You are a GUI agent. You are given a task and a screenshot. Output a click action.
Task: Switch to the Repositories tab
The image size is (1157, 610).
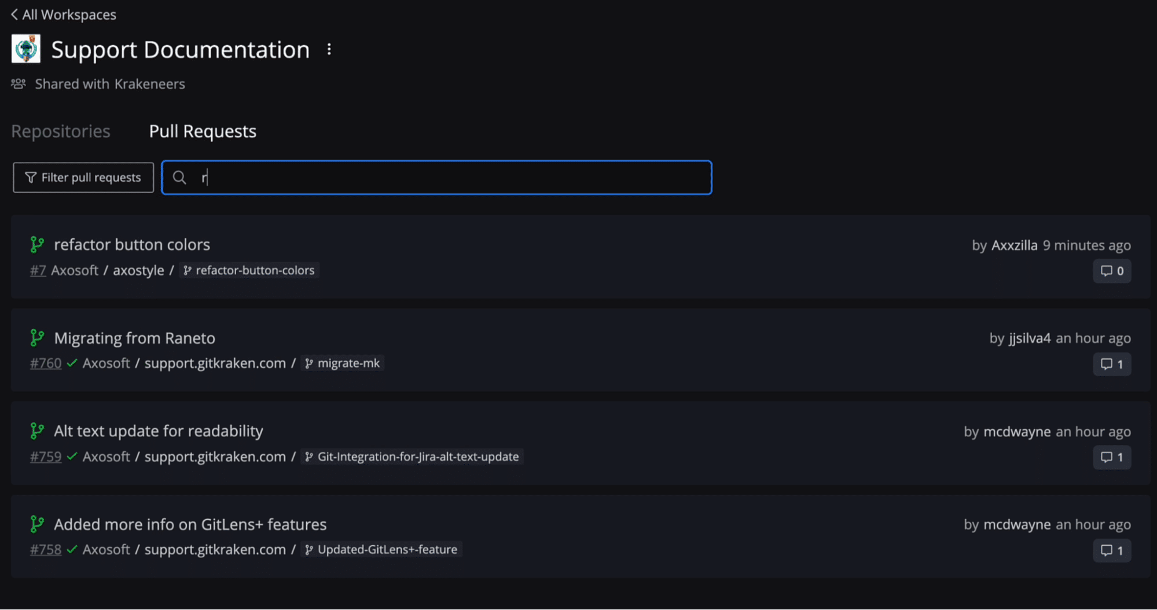61,131
